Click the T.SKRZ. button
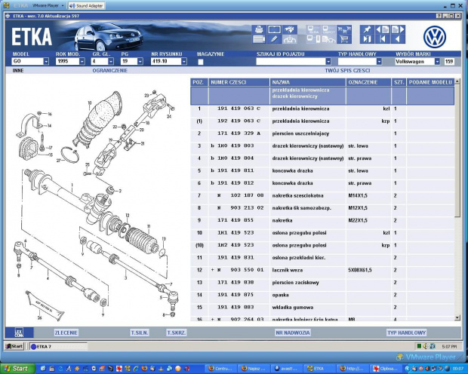This screenshot has height=374, width=468. 177,333
